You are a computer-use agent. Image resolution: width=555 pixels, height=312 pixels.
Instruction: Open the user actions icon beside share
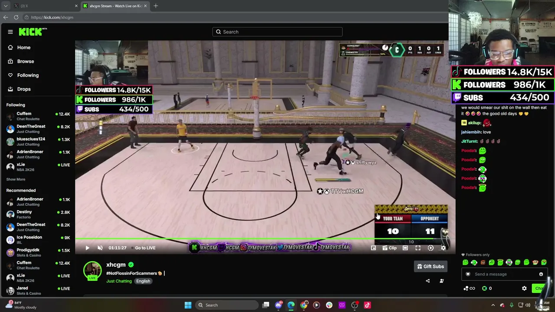[x=442, y=281]
